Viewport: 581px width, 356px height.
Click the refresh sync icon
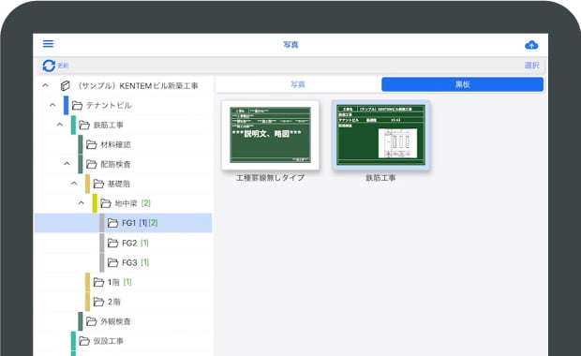point(49,66)
